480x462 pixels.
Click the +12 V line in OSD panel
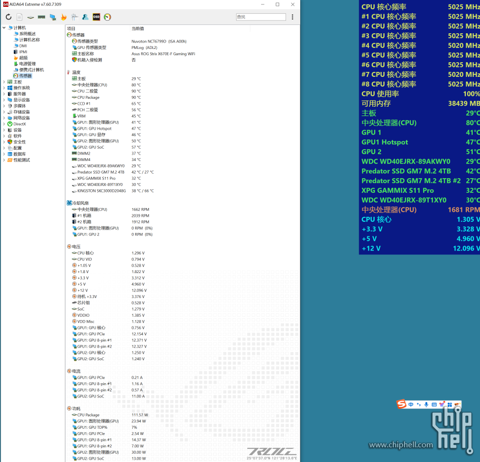point(420,249)
